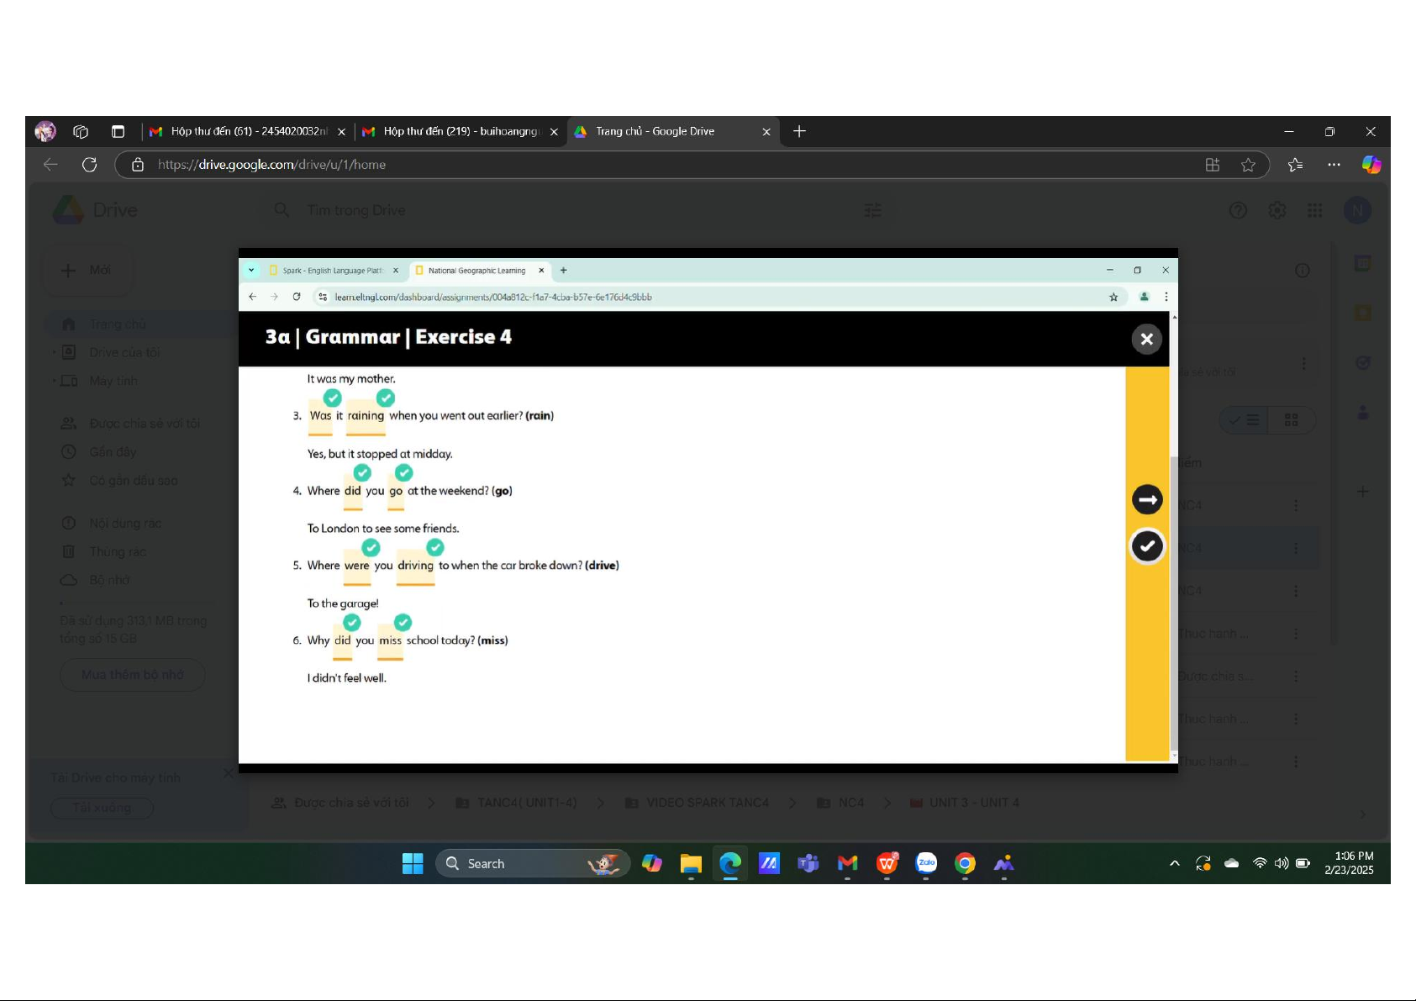Open Copilot icon in Edge toolbar
Viewport: 1416px width, 1001px height.
1371,165
